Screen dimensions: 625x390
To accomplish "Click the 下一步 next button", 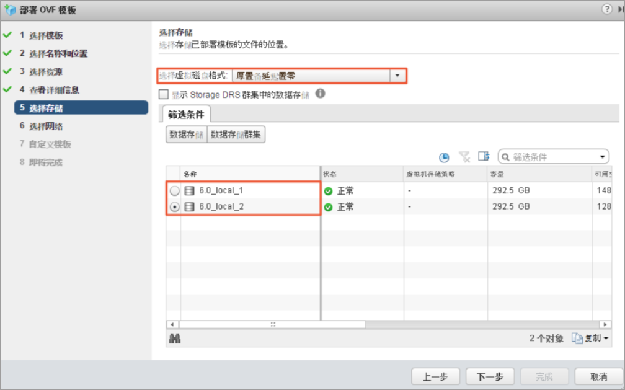I will [490, 376].
